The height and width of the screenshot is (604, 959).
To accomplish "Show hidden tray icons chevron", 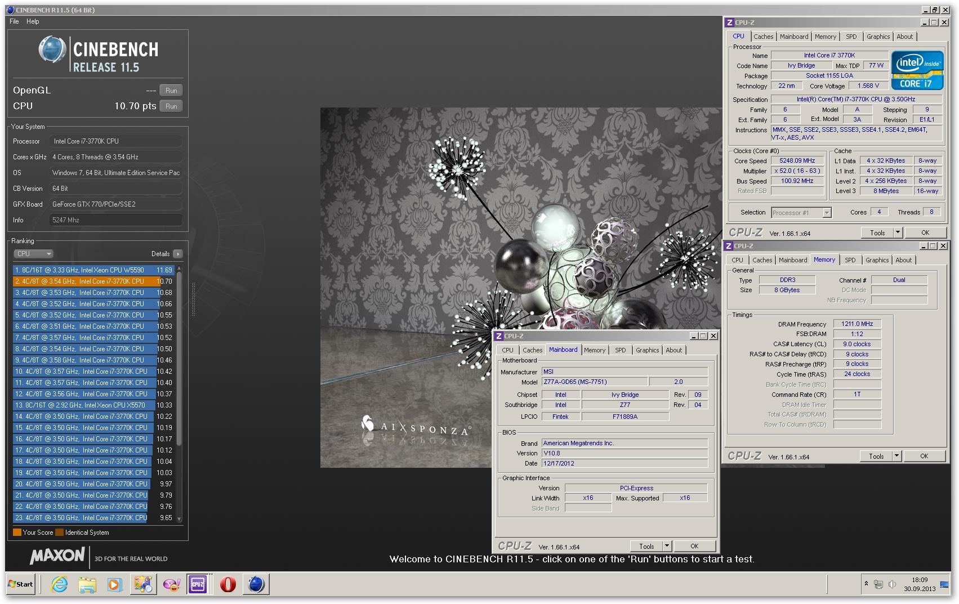I will pos(866,584).
